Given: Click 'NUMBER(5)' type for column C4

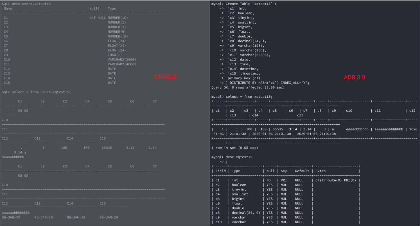Looking at the screenshot, I should click(x=117, y=32).
